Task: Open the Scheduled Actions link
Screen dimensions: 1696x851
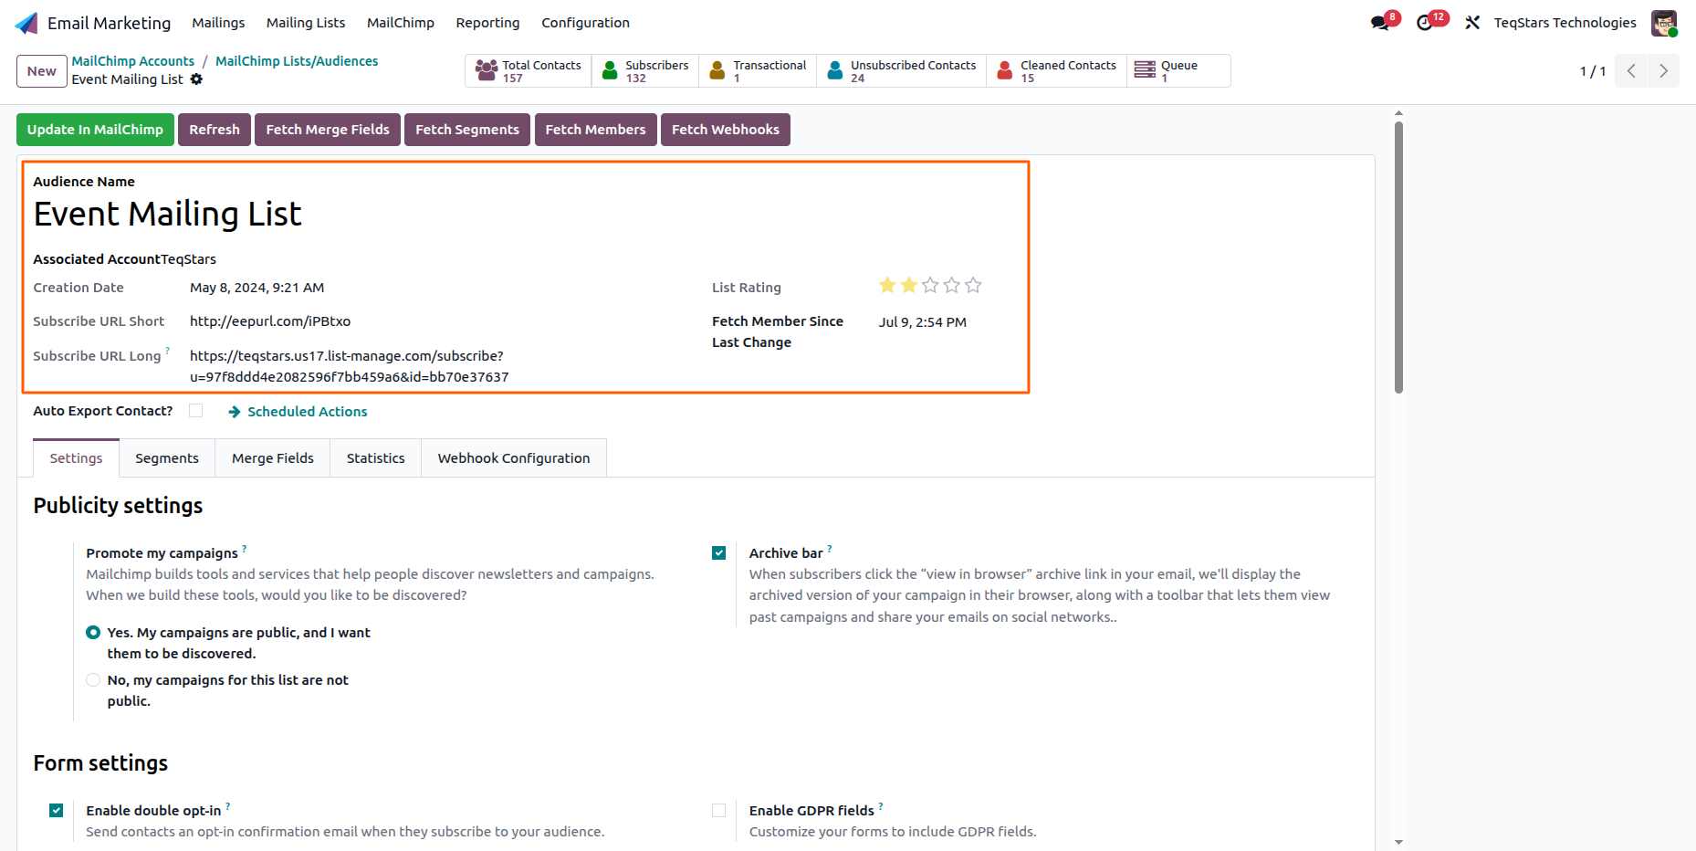Action: pos(298,412)
